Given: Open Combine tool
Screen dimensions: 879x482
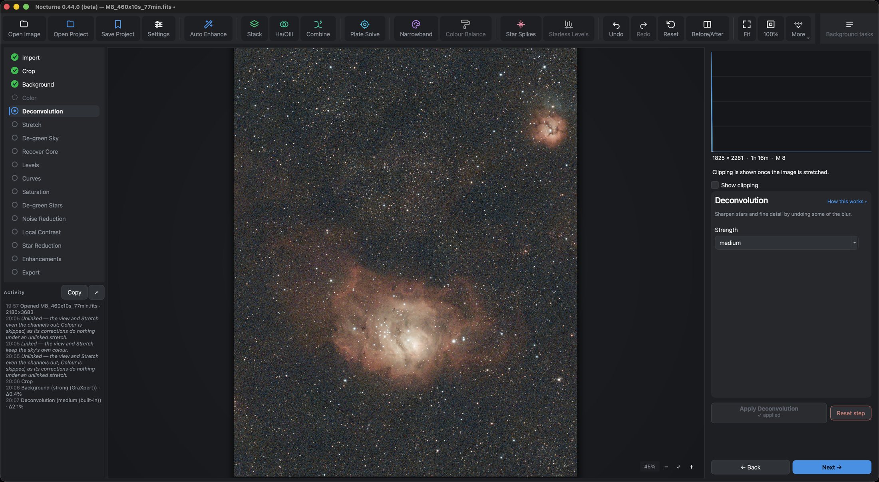Looking at the screenshot, I should (318, 28).
